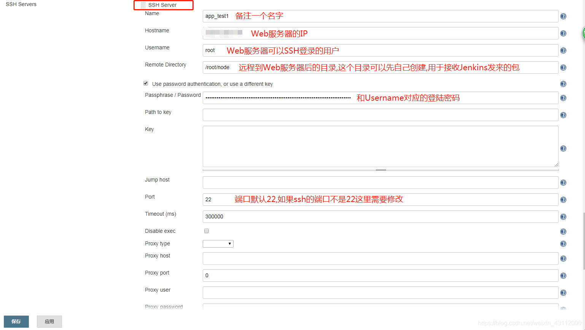
Task: Open the Proxy type dropdown
Action: pos(218,244)
